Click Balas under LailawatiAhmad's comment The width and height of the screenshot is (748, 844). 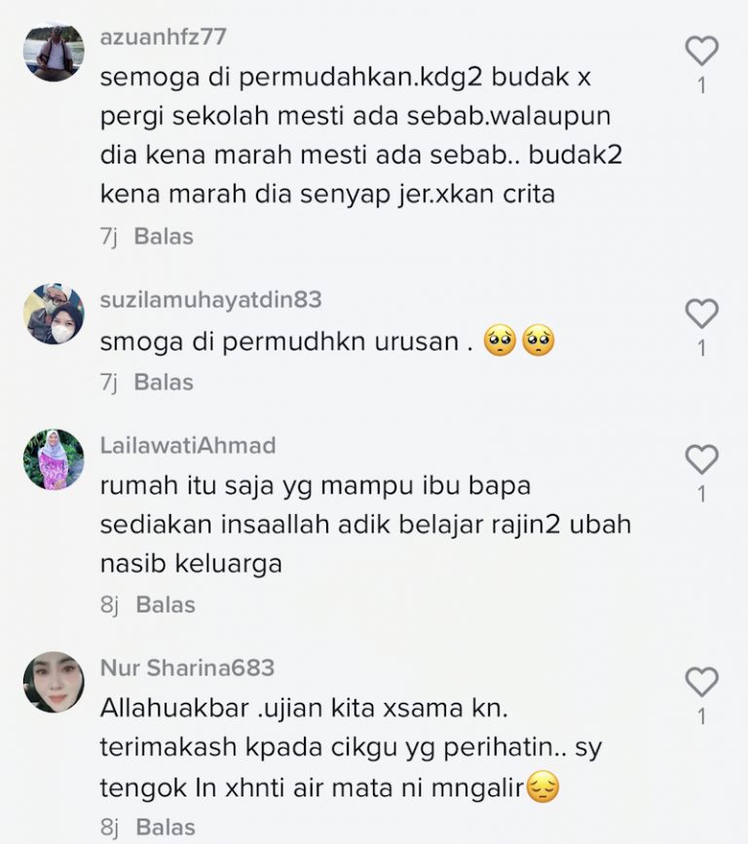(x=166, y=605)
